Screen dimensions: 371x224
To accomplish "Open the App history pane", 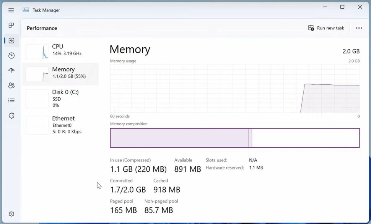I will [11, 55].
